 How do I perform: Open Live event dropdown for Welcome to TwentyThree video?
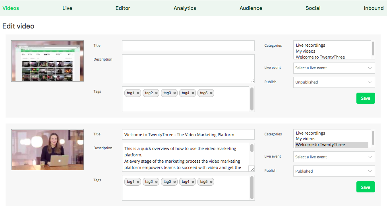[x=334, y=157]
